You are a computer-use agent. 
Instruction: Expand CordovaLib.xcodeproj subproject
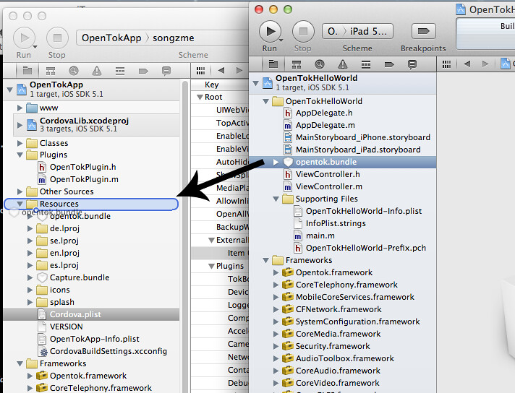[x=20, y=125]
